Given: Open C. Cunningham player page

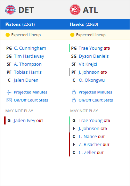Looking at the screenshot, I should click(x=30, y=48).
